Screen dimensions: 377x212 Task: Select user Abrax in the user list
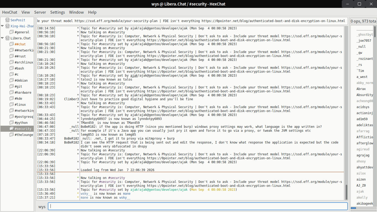(x=361, y=89)
